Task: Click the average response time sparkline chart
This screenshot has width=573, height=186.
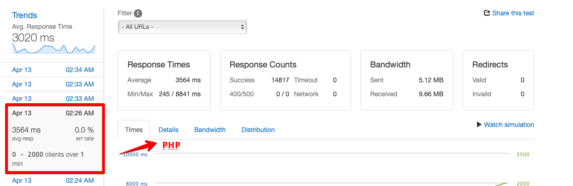Action: (54, 49)
